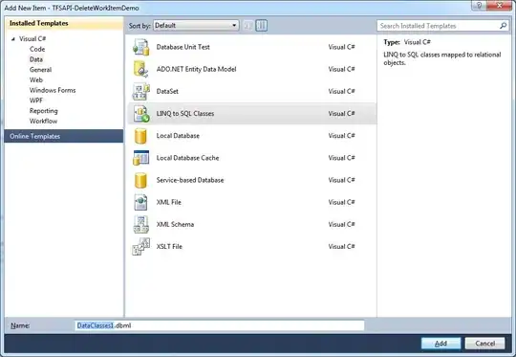This screenshot has width=516, height=357.
Task: Select the Web category
Action: coord(36,79)
